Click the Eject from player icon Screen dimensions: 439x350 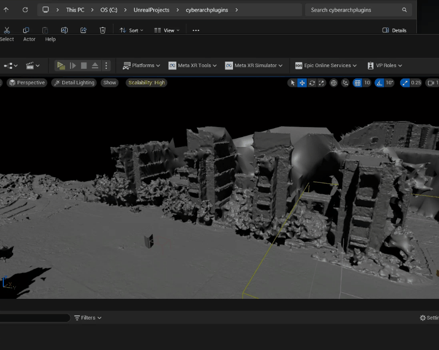[x=95, y=65]
